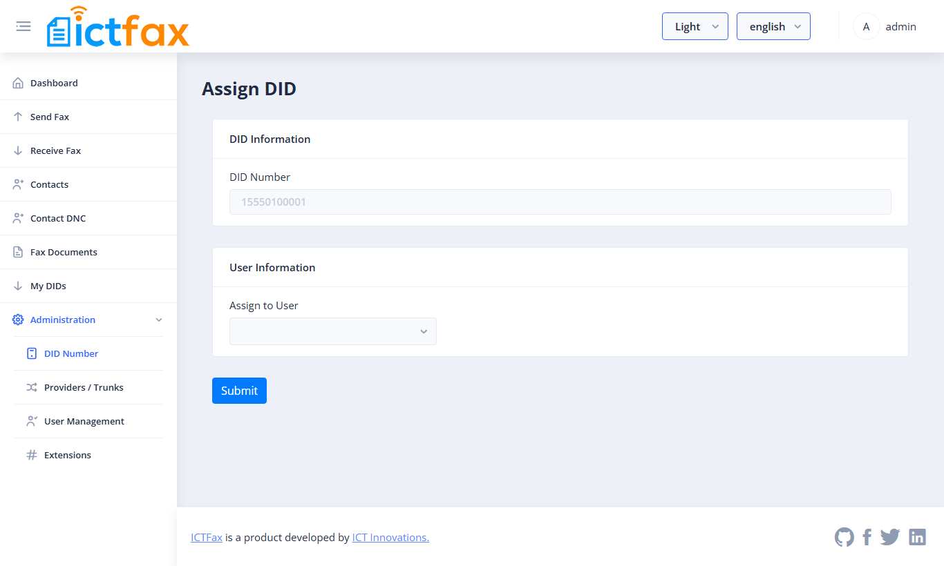Click the ICTFax logo
This screenshot has width=944, height=566.
click(118, 27)
